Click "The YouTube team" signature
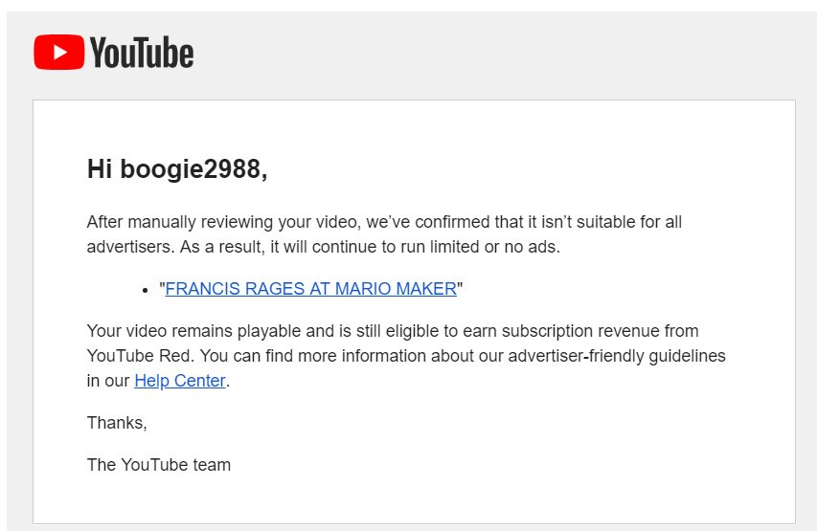The width and height of the screenshot is (817, 531). click(159, 464)
